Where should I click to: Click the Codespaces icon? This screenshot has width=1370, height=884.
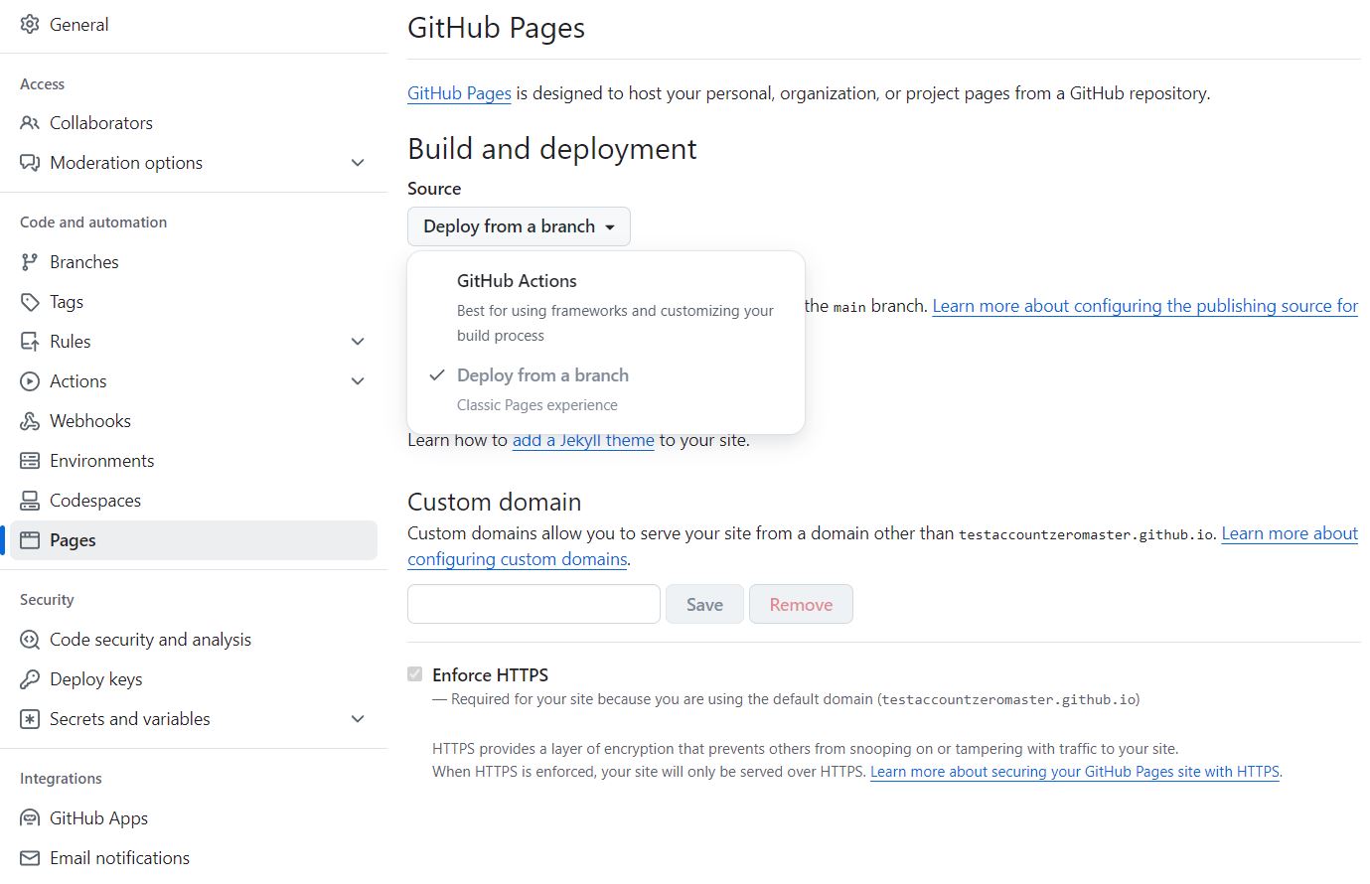[30, 501]
